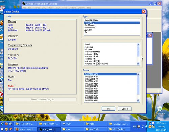Close the Select Device dialog

(144, 11)
